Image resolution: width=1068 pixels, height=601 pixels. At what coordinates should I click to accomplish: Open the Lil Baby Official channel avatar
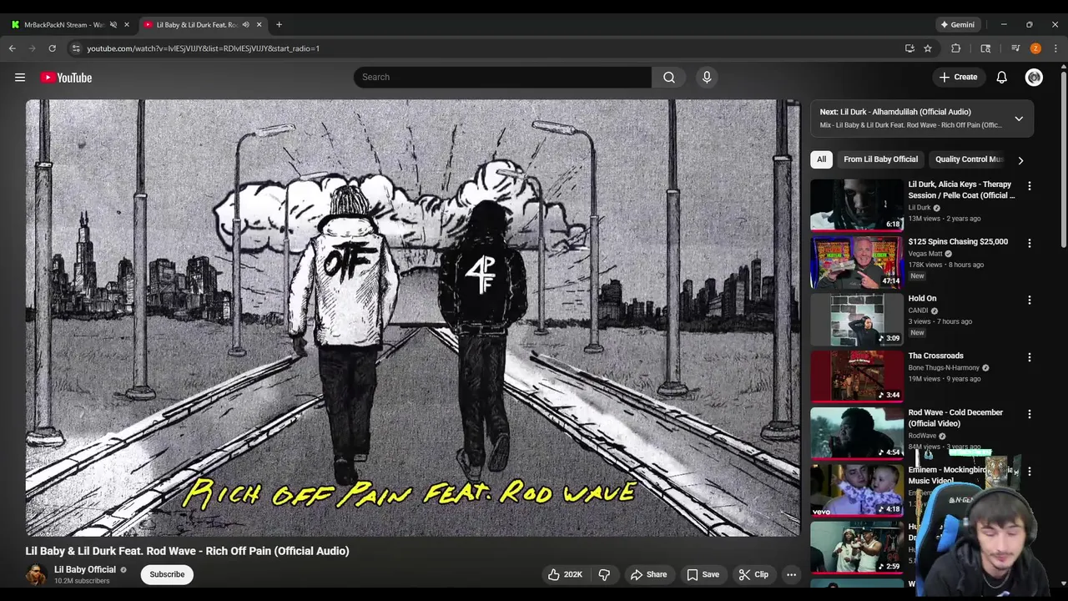(36, 574)
